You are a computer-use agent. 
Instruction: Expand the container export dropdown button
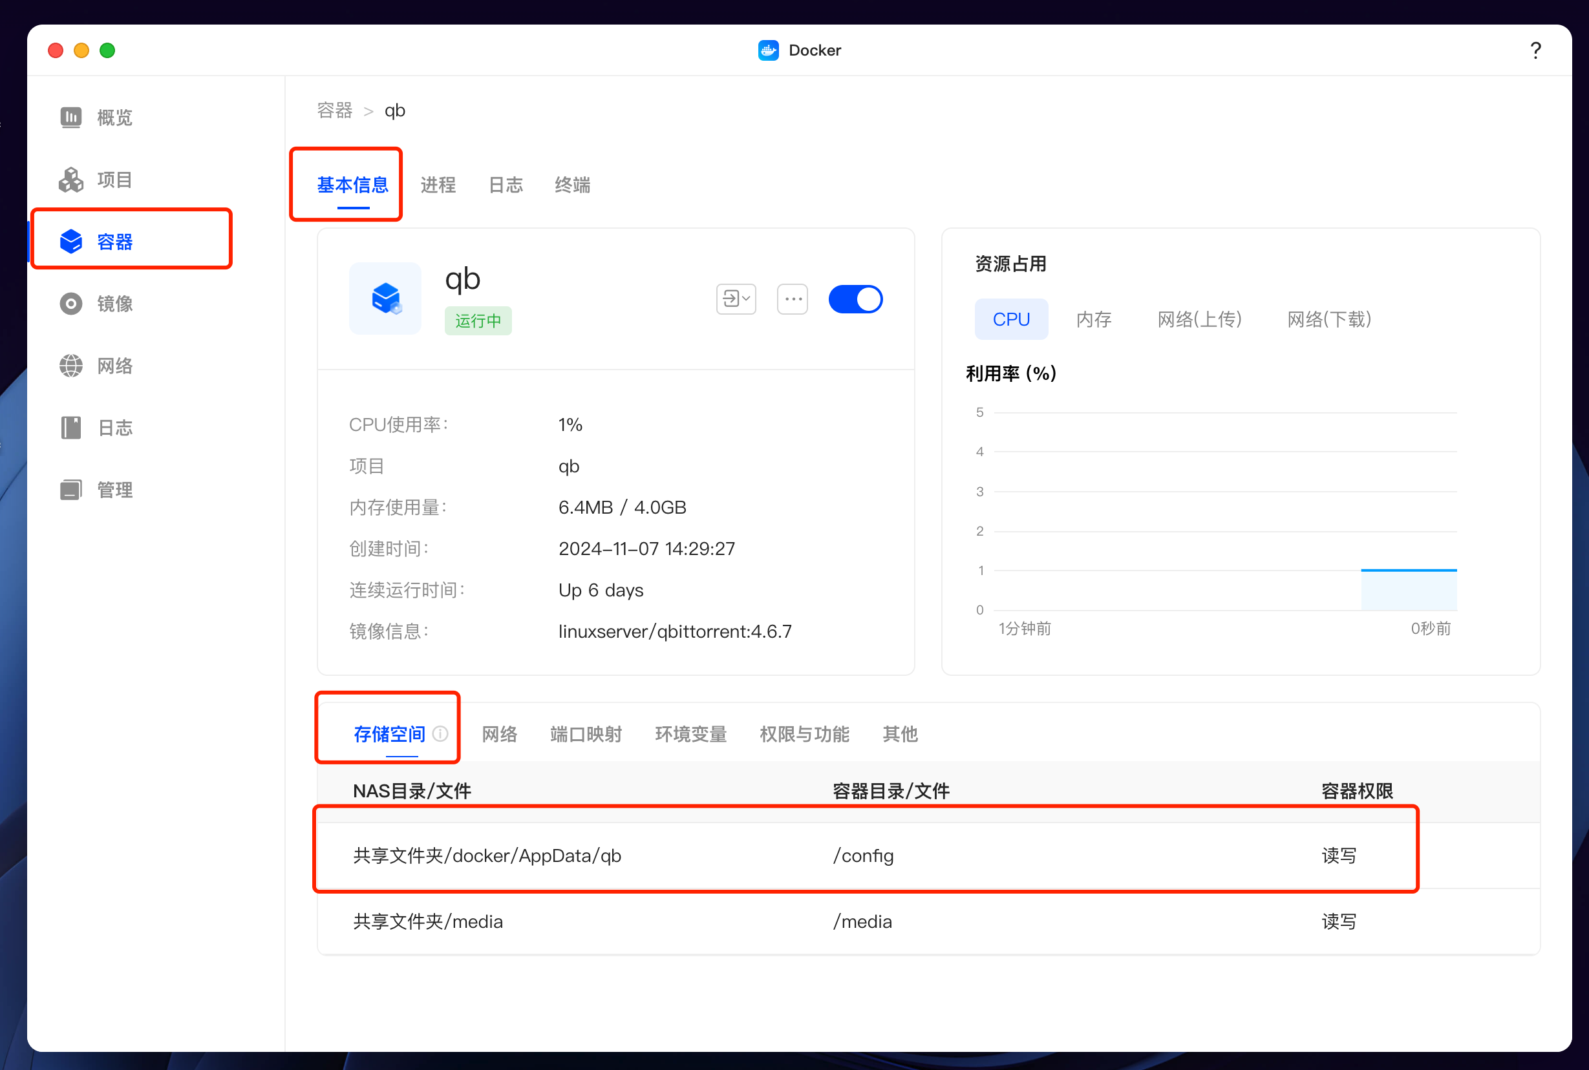click(736, 300)
